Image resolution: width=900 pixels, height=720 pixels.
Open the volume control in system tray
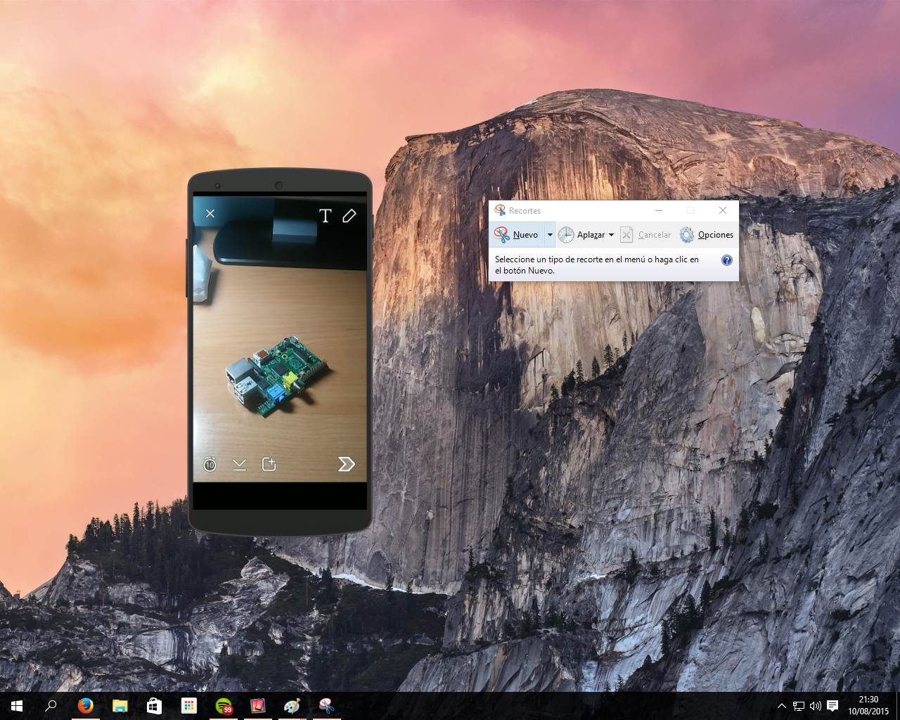815,706
